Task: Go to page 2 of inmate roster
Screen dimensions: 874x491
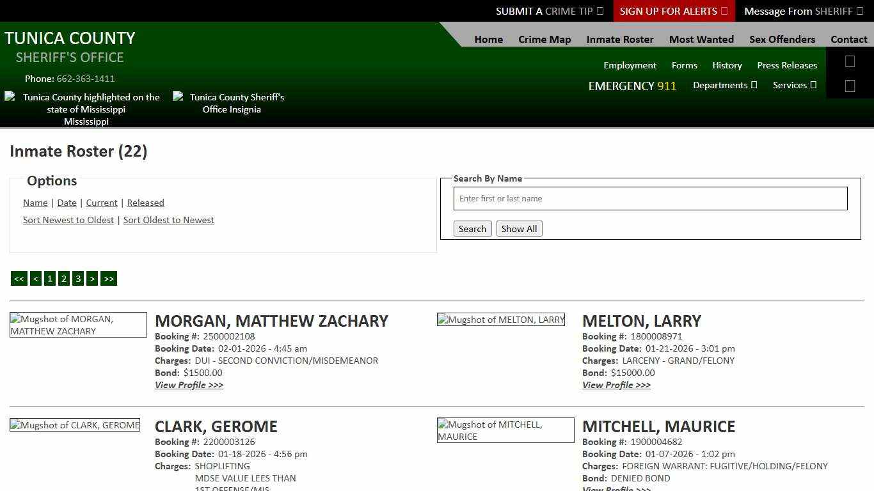Action: pos(64,279)
